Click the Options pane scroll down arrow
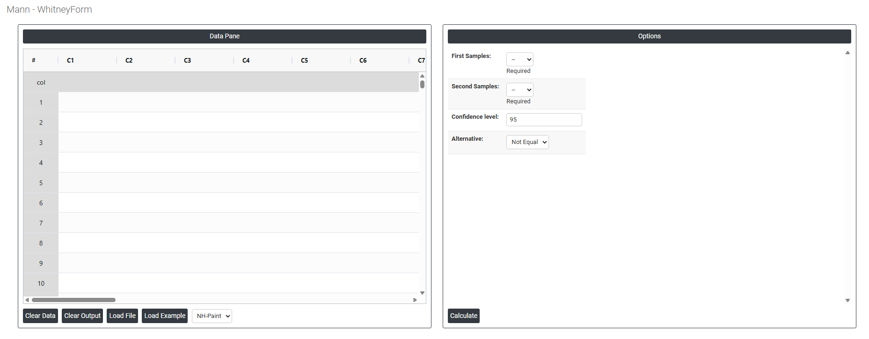This screenshot has height=339, width=869. 847,300
